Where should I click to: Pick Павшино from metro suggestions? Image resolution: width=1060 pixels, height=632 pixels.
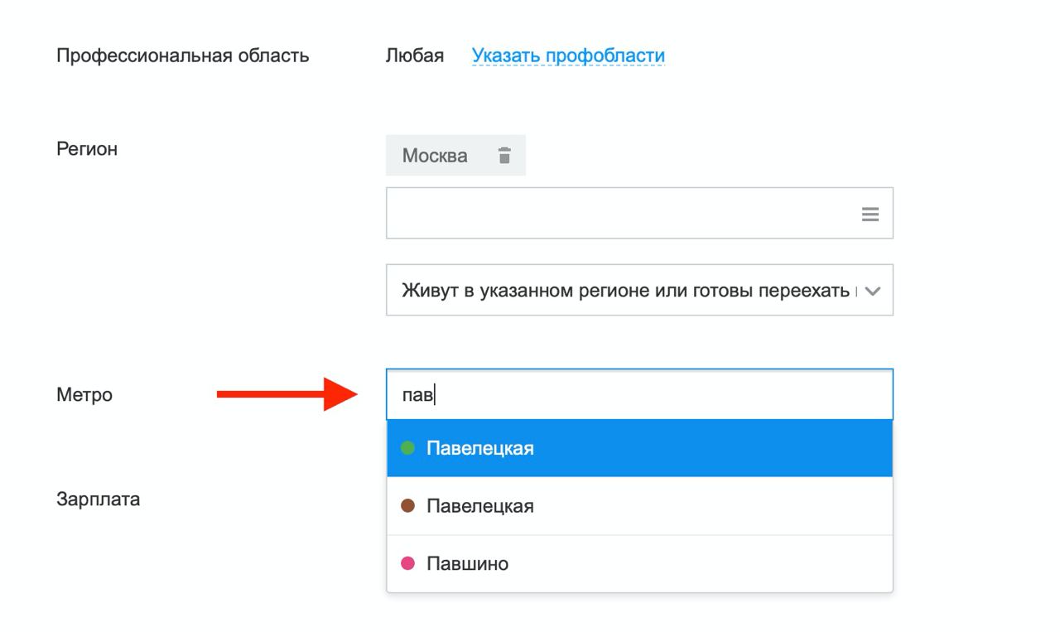click(639, 564)
